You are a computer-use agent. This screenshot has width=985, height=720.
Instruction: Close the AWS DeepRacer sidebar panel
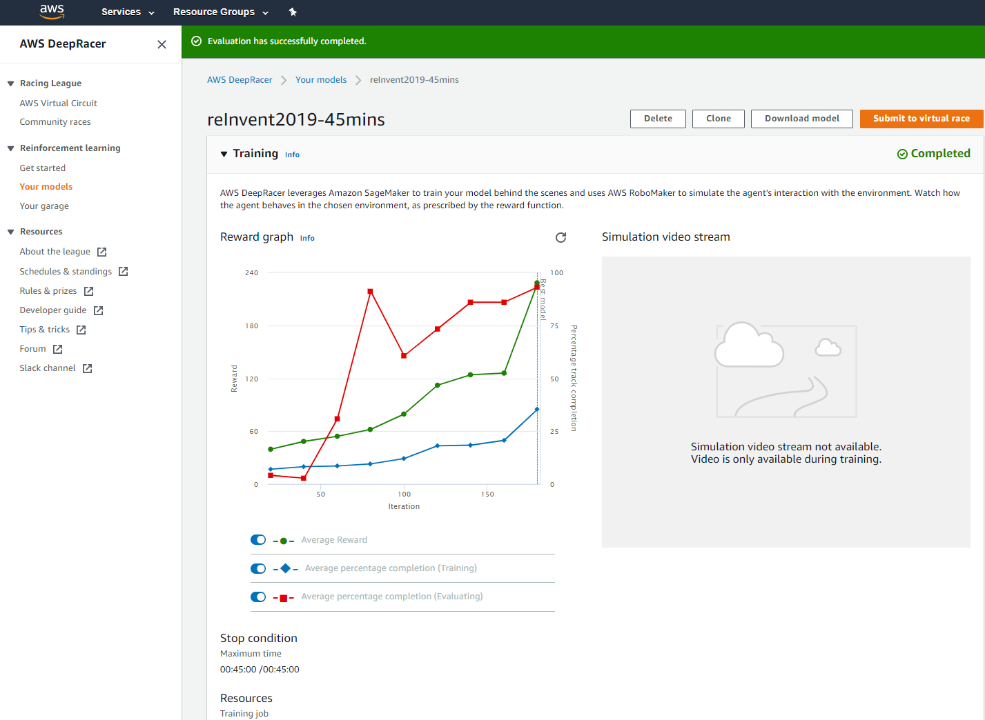tap(162, 44)
